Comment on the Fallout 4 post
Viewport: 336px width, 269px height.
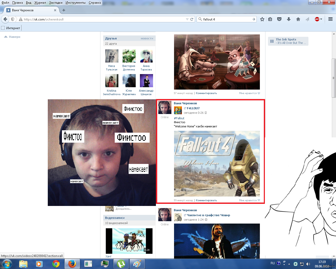(x=206, y=200)
